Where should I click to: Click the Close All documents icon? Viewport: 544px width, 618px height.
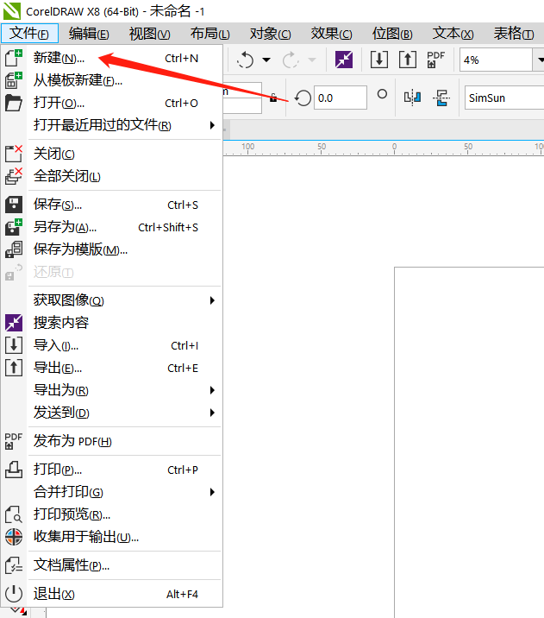(x=14, y=176)
